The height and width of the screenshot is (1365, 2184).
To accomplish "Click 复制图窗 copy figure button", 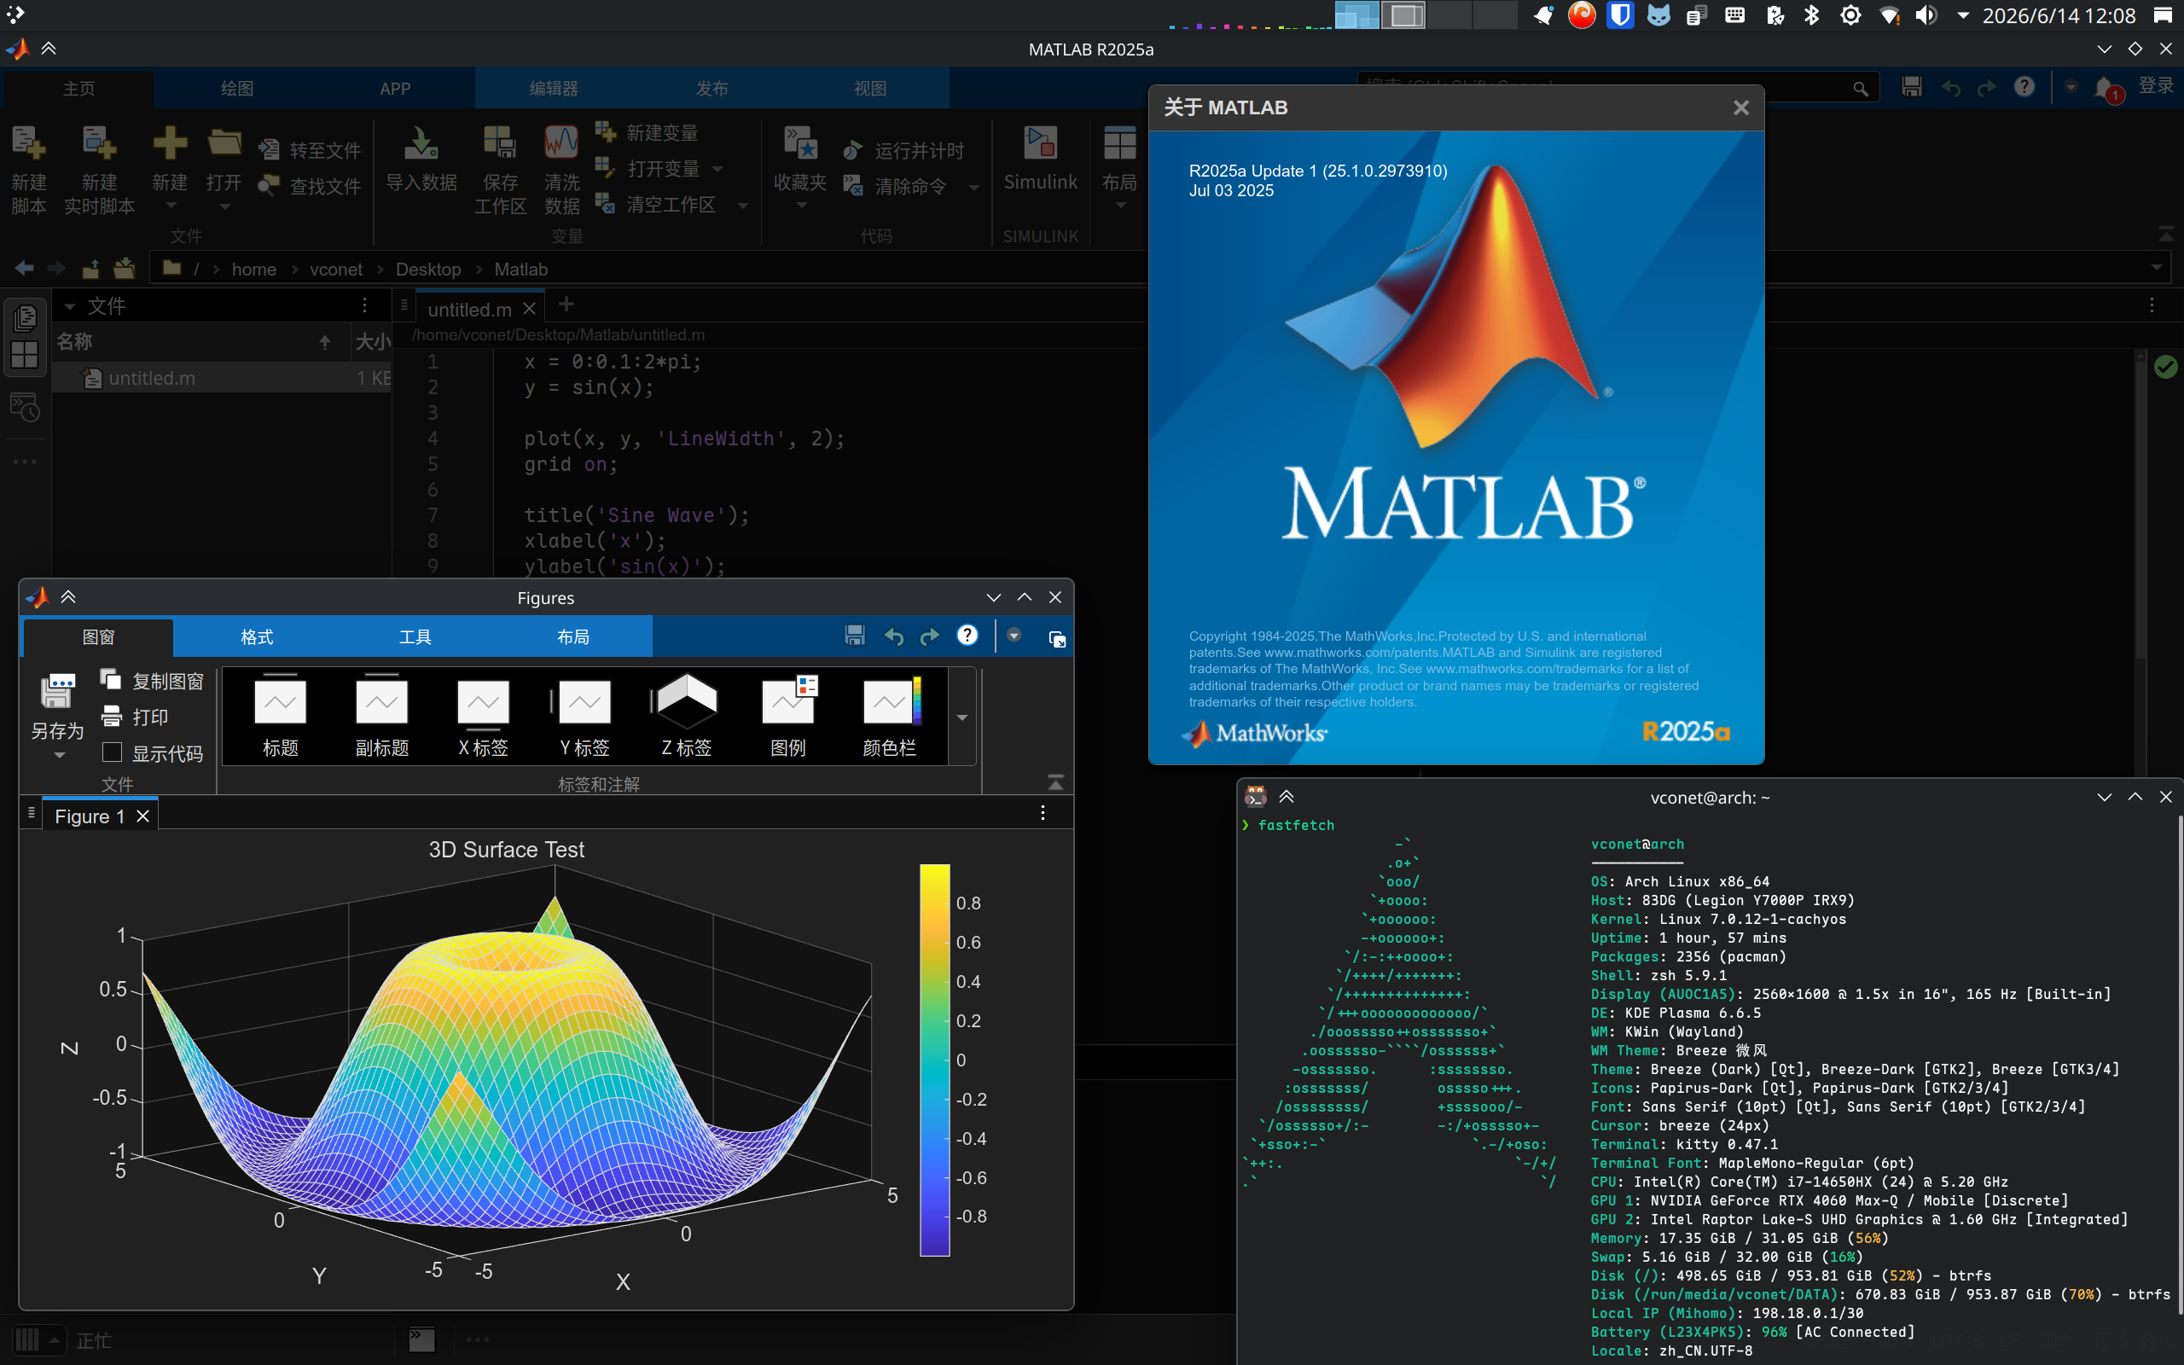I will pyautogui.click(x=154, y=681).
